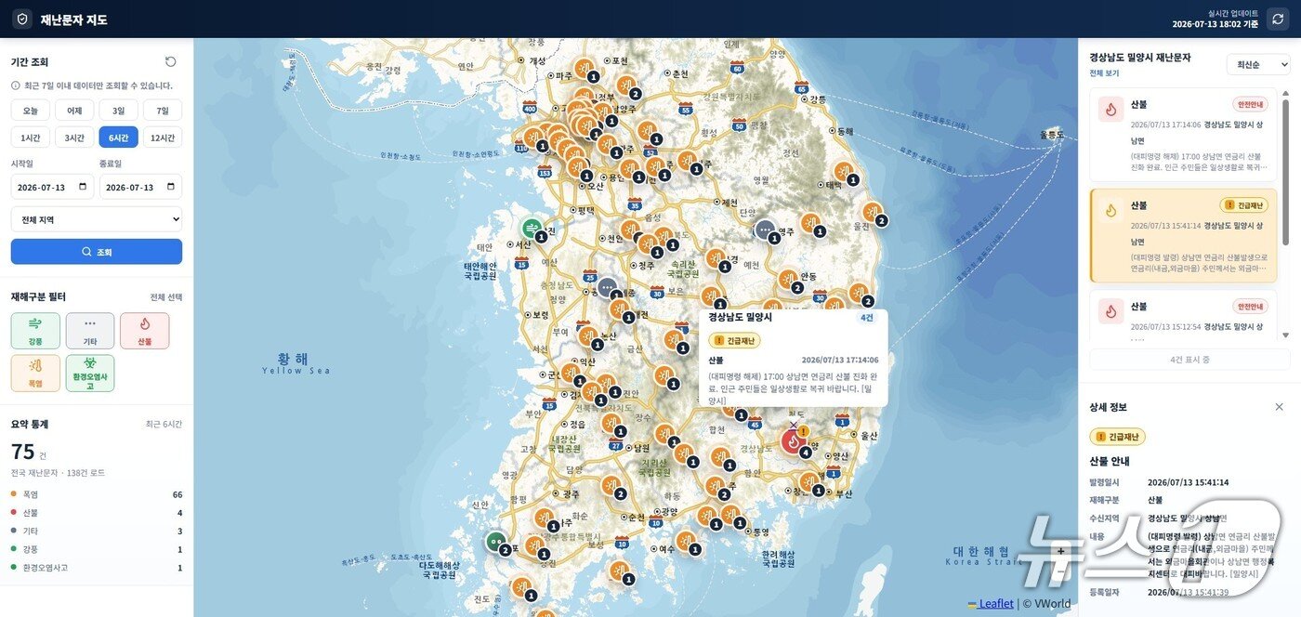Choose the 6시간 time range

(x=118, y=138)
